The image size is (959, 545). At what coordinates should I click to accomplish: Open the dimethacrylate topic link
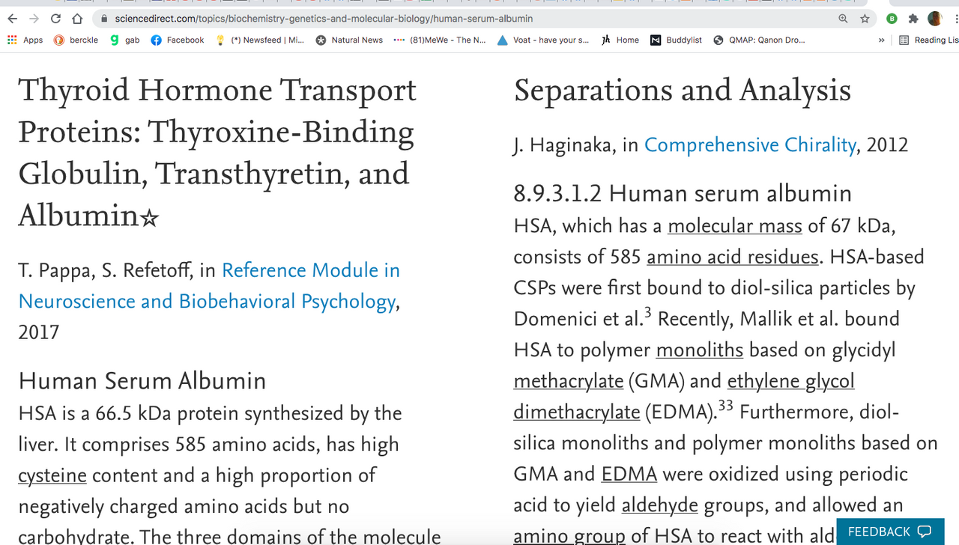(577, 412)
